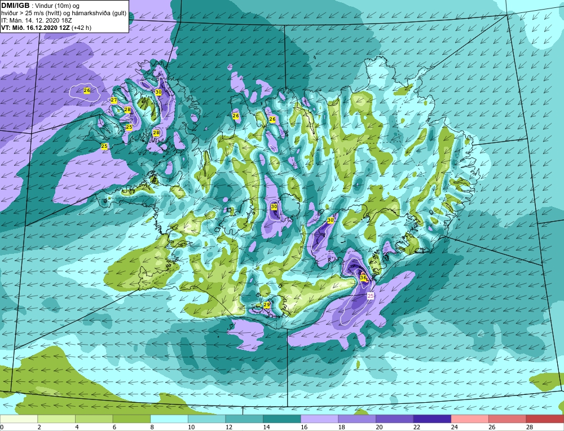Pick the salmon 26–28 legend swatch
Screen dimensions: 564x431
[x=507, y=419]
